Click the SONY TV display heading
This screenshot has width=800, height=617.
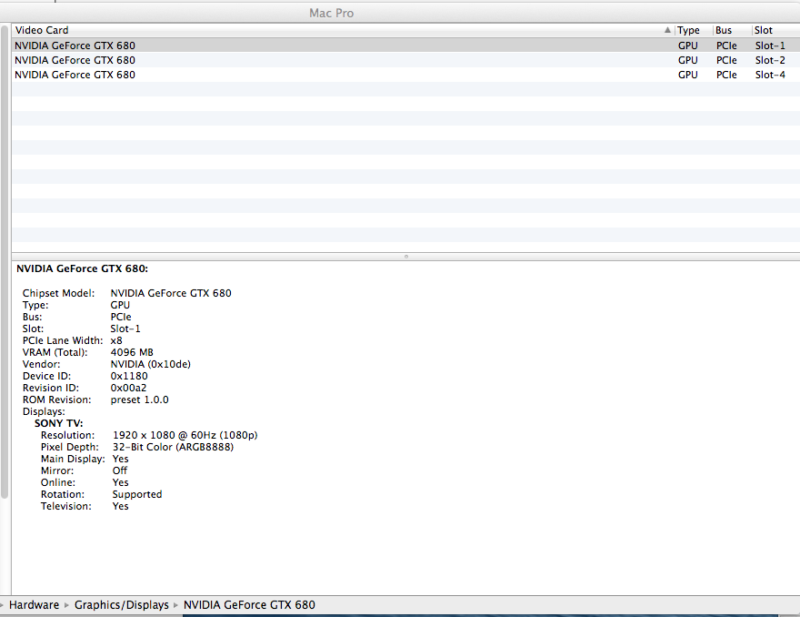coord(59,423)
